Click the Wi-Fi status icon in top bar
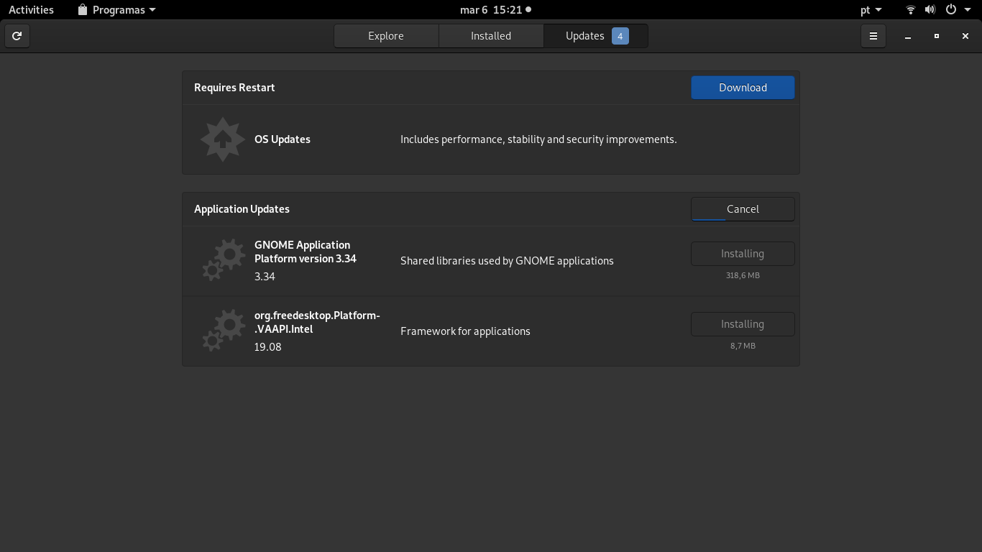This screenshot has width=982, height=552. [x=911, y=10]
